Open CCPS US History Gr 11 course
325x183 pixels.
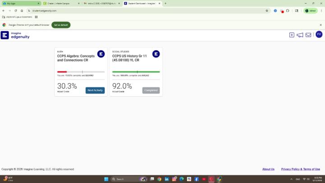(130, 58)
